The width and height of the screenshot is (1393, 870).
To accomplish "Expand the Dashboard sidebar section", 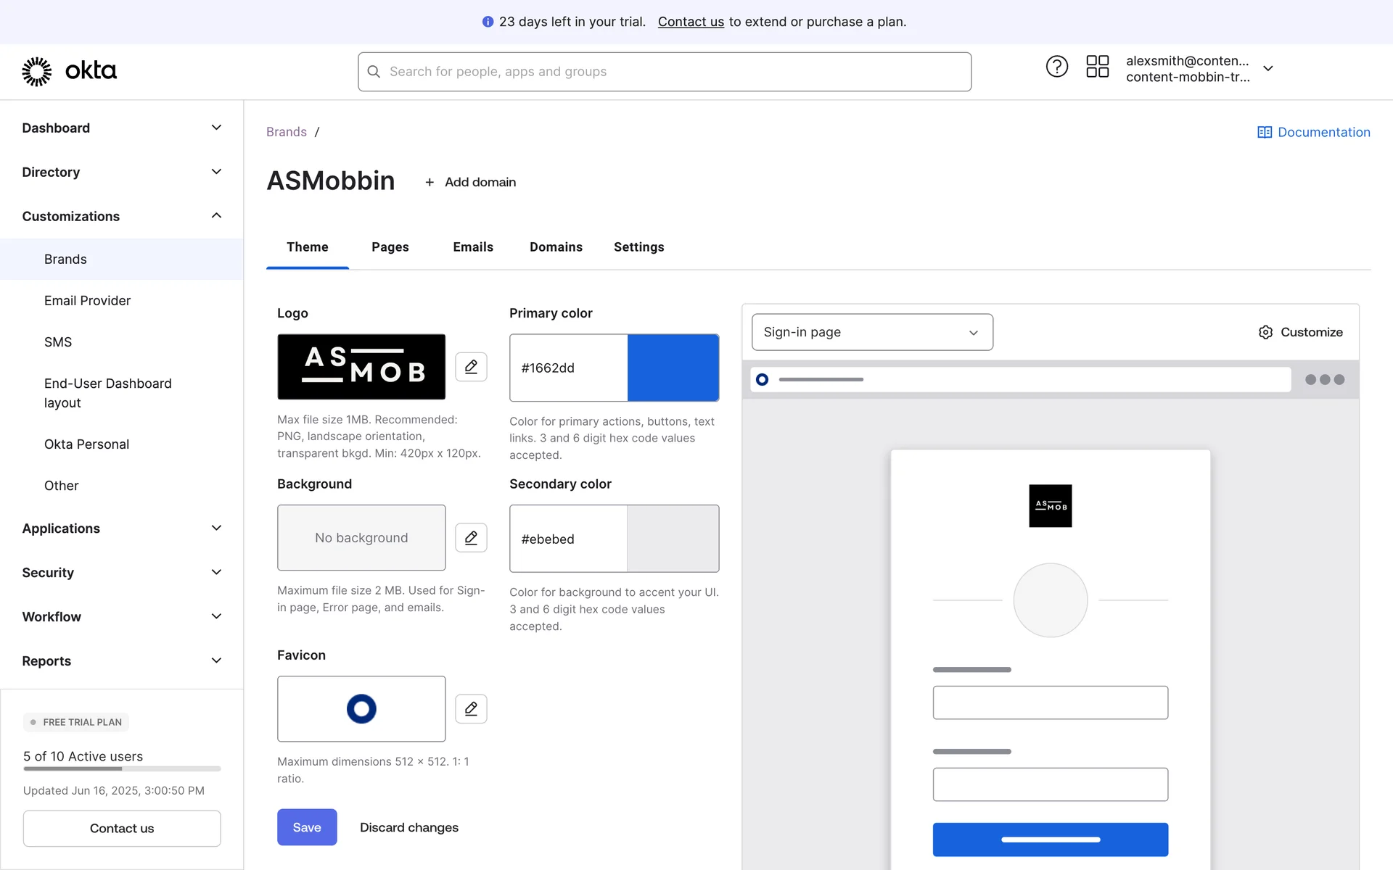I will [215, 128].
